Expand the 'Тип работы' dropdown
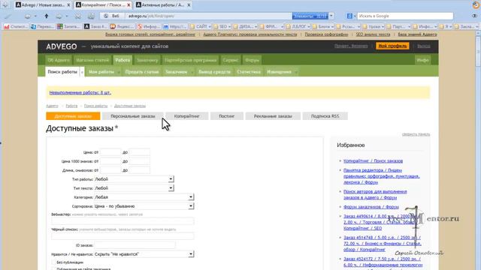This screenshot has height=270, width=481. [171, 179]
